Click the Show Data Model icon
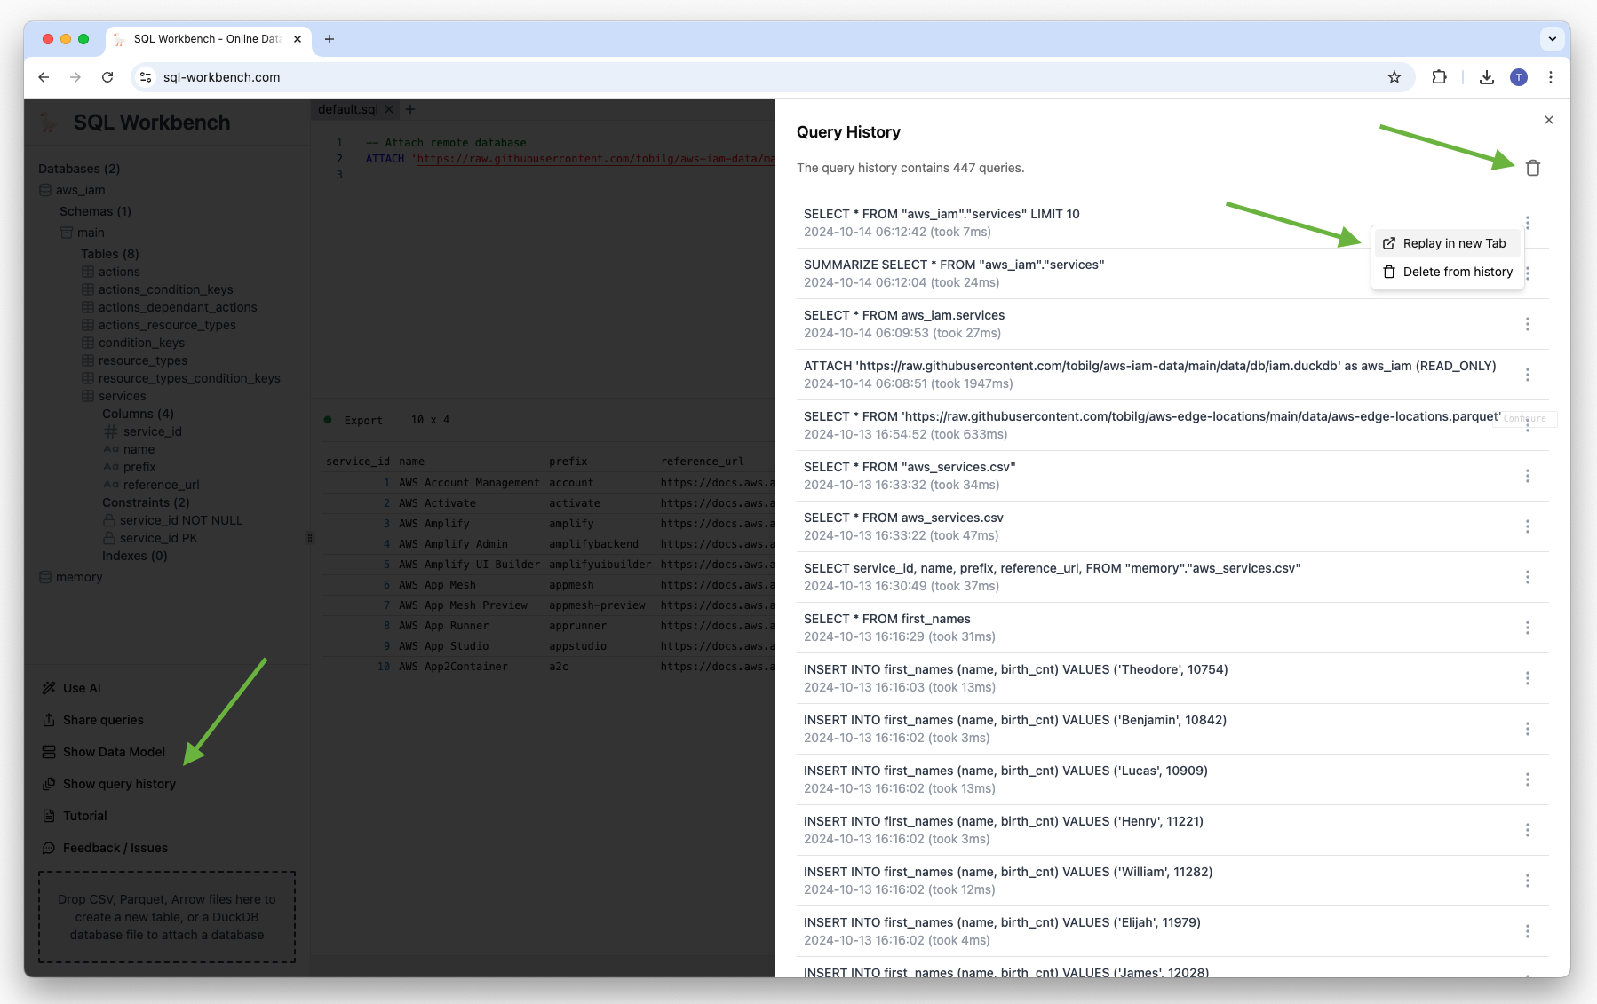The height and width of the screenshot is (1004, 1597). tap(48, 752)
